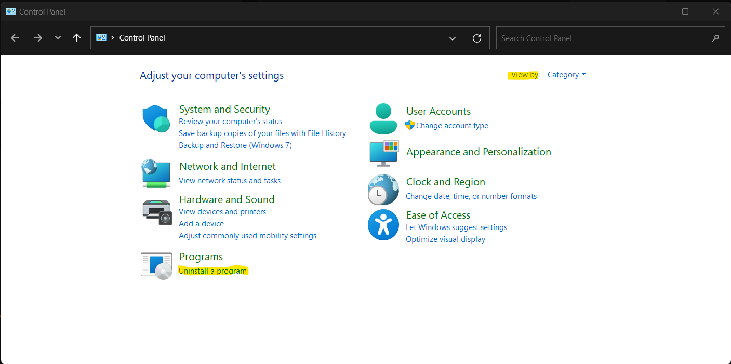Click the View by label
The height and width of the screenshot is (364, 731).
click(525, 75)
